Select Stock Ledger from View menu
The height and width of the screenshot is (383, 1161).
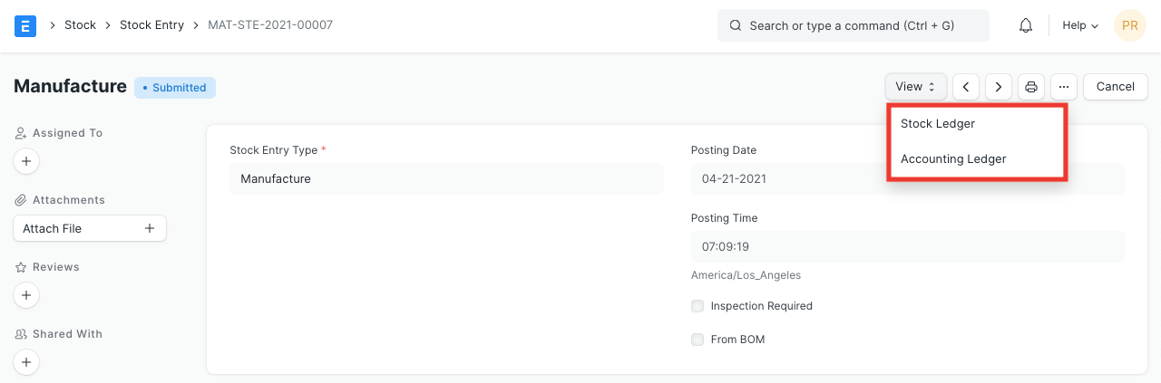tap(938, 124)
